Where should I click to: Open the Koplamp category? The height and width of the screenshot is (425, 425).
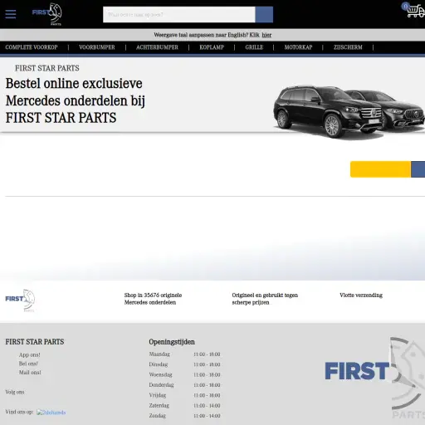click(x=212, y=47)
